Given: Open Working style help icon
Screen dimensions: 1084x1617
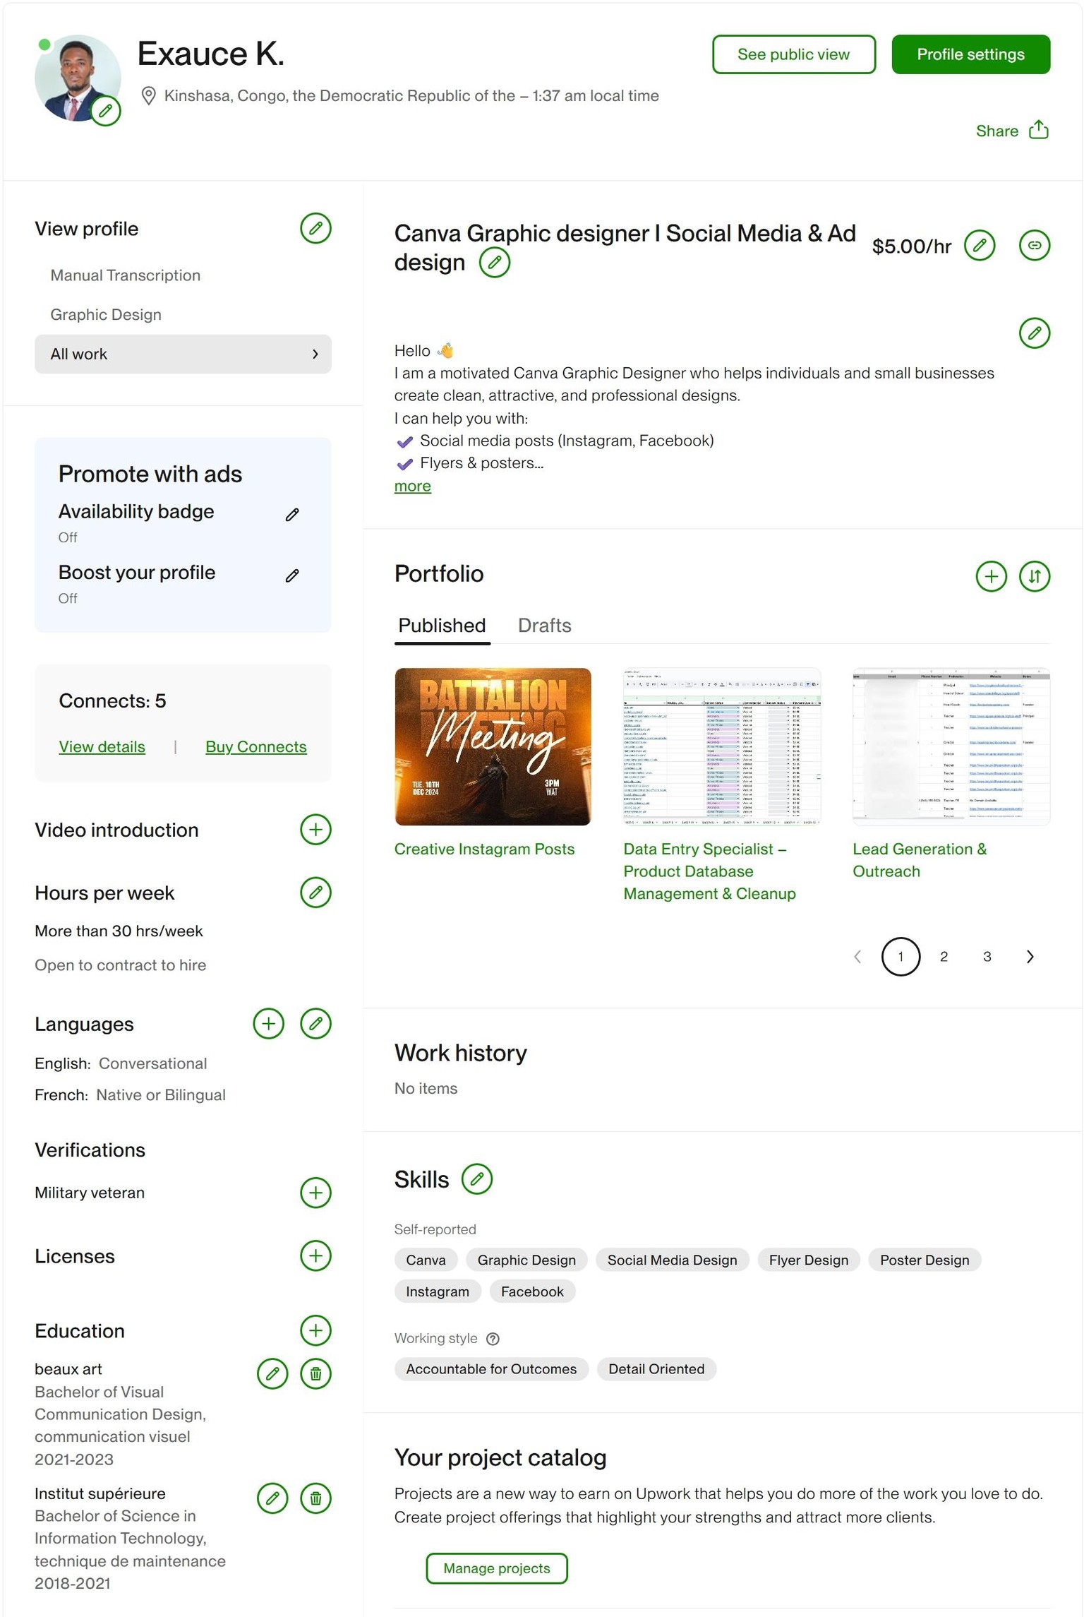Looking at the screenshot, I should pyautogui.click(x=493, y=1339).
